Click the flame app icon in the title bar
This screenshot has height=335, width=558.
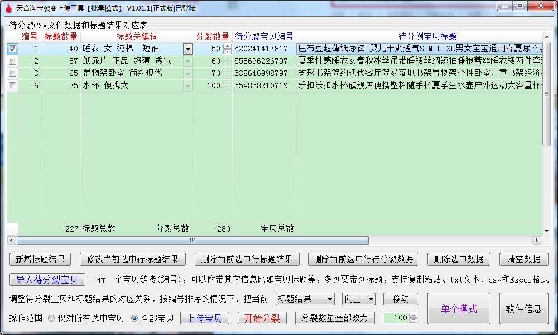pyautogui.click(x=7, y=6)
